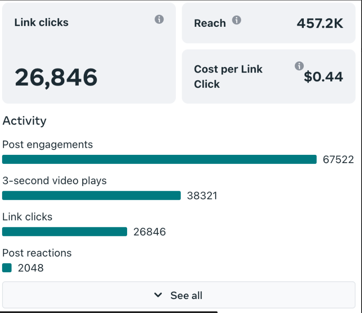Image resolution: width=362 pixels, height=313 pixels.
Task: Click the info icon on Link clicks card
Action: [159, 19]
